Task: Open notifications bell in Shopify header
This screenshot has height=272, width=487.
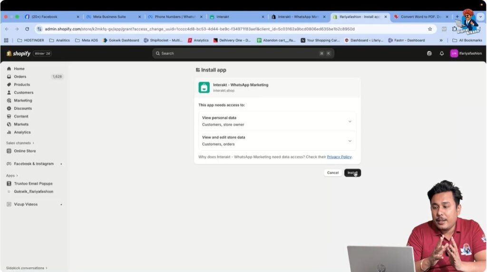Action: pos(441,53)
